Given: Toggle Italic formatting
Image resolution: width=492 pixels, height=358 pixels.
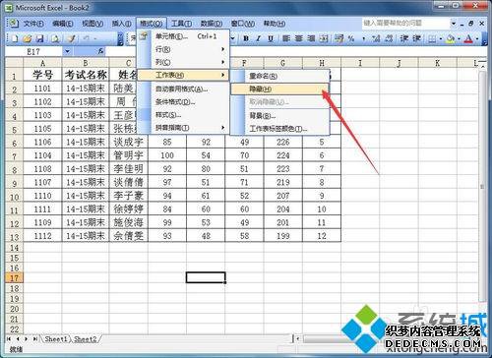Looking at the screenshot, I should point(258,38).
